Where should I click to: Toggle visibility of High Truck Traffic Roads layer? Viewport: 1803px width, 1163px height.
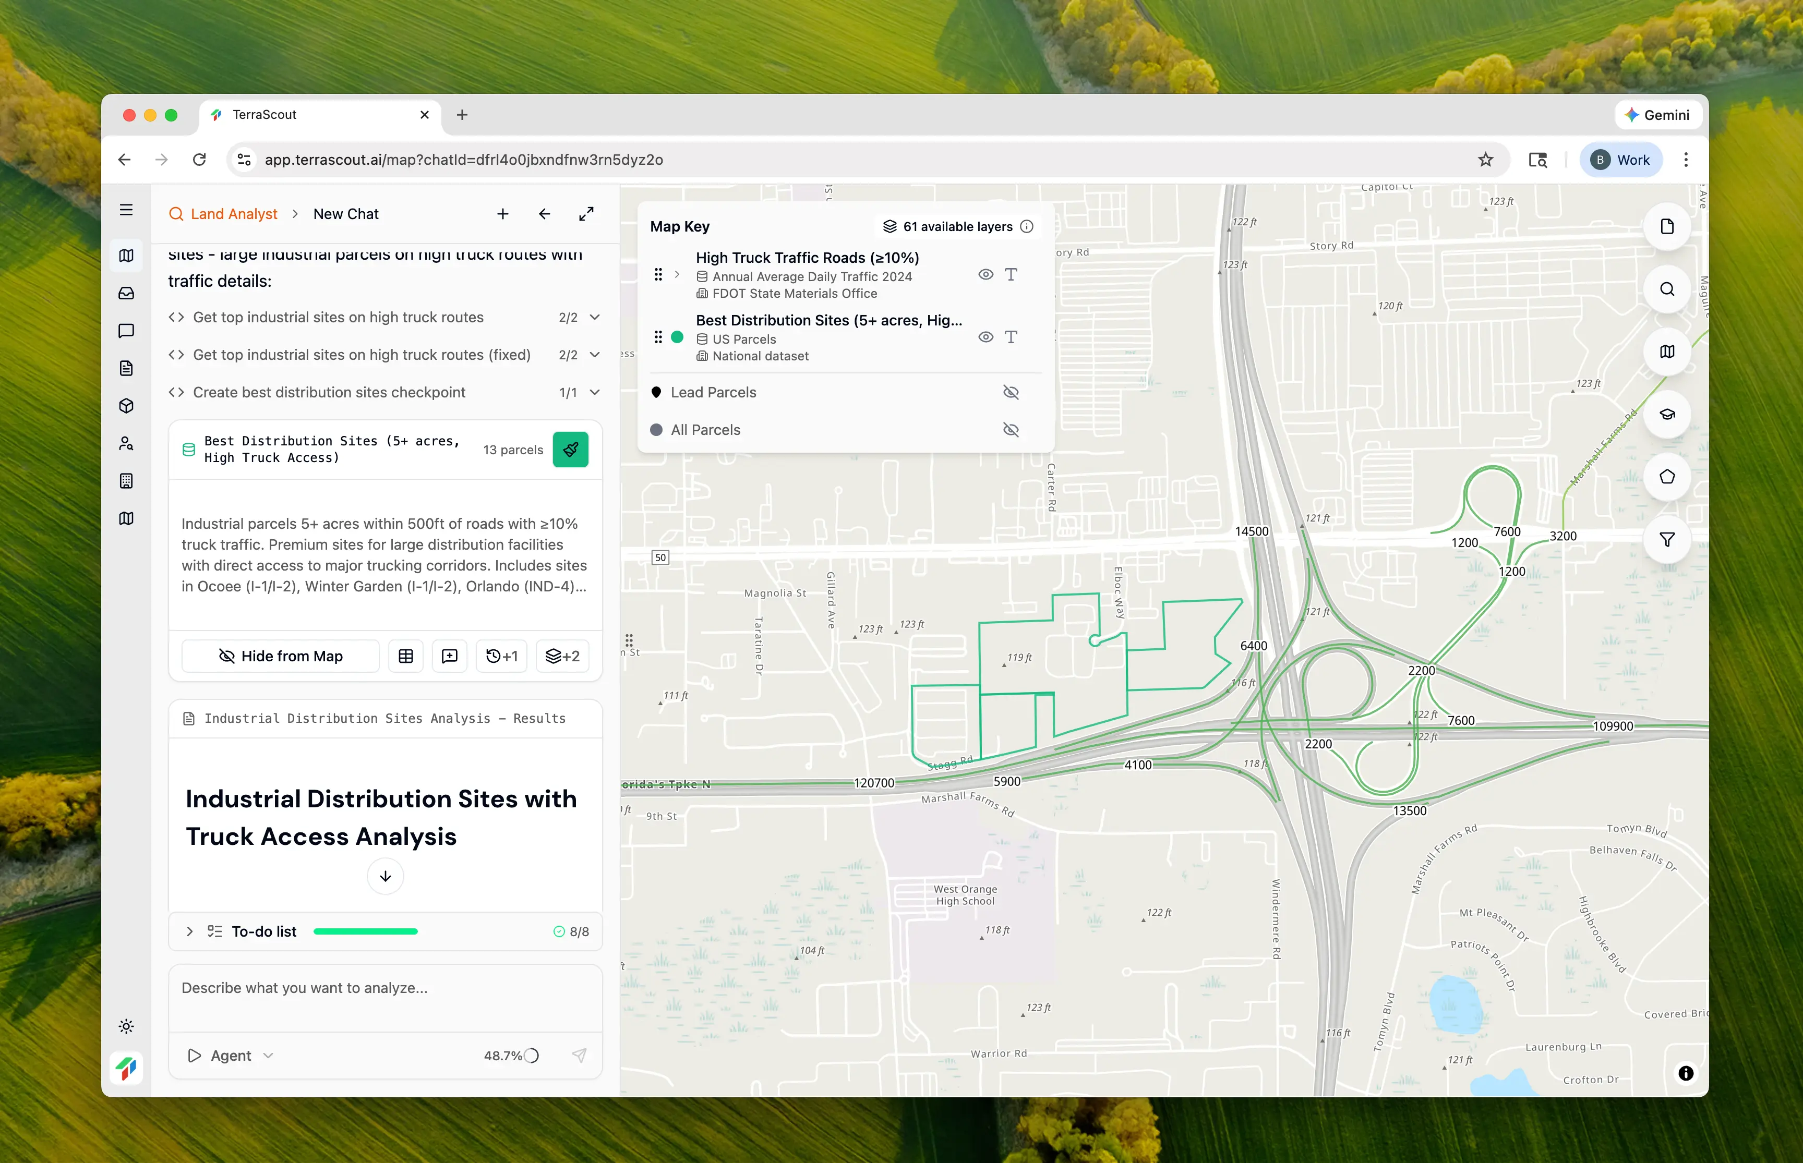pyautogui.click(x=985, y=275)
